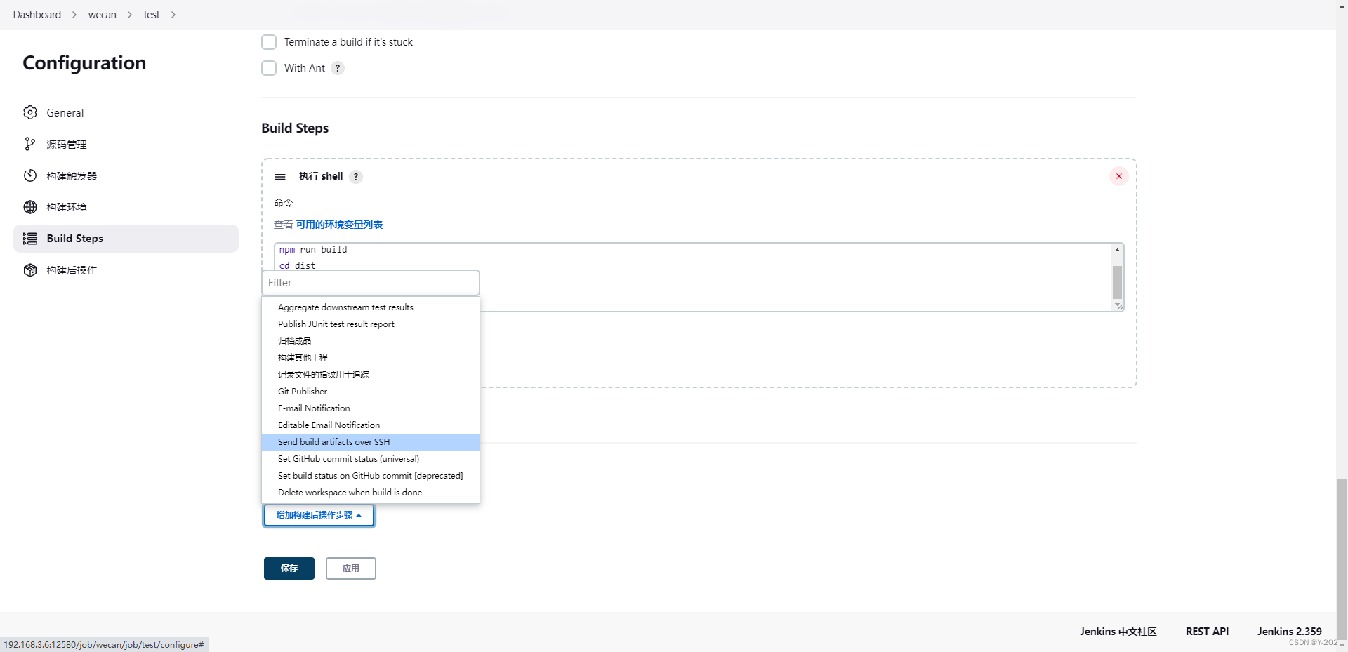The width and height of the screenshot is (1348, 652).
Task: Choose Send build artifacts over SSH
Action: coord(371,442)
